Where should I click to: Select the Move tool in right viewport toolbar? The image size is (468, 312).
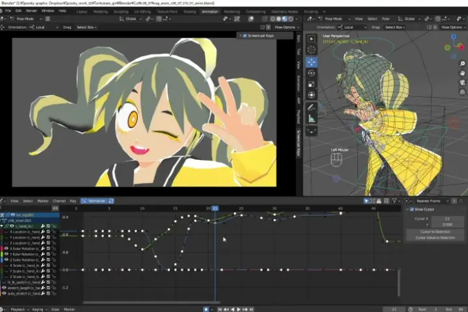(x=311, y=62)
